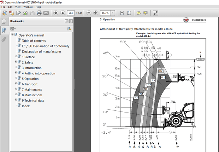This screenshot has height=152, width=219.
Task: Expand the 8 Malfunctions bookmark
Action: 16,94
